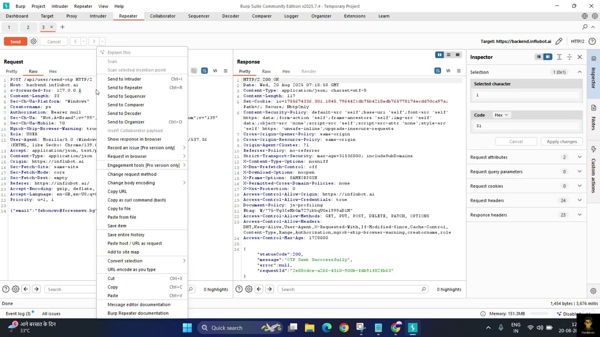600x337 pixels.
Task: Dock Inspector panel to the right
Action: [547, 57]
